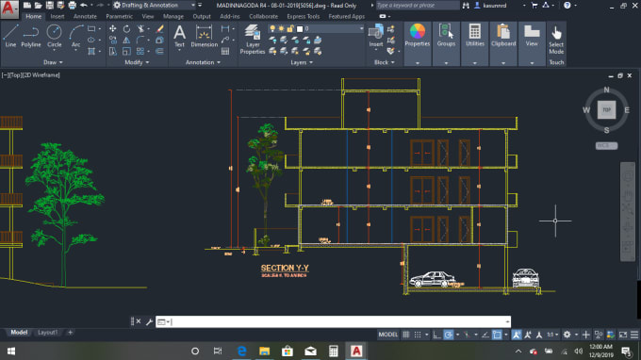Click the WCS label under ViewCube
The image size is (641, 360).
pyautogui.click(x=606, y=146)
